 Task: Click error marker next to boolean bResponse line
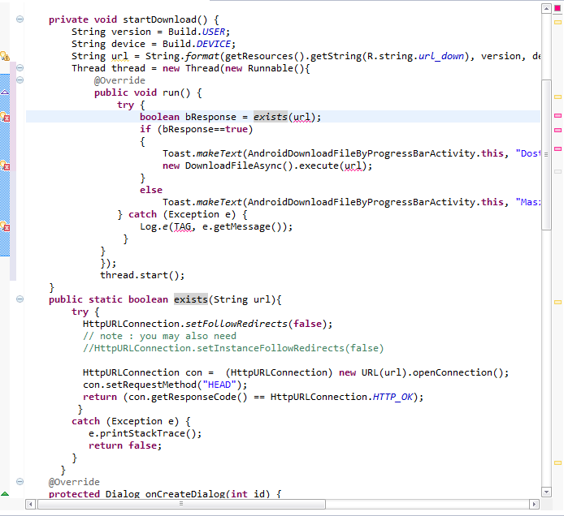[x=4, y=118]
